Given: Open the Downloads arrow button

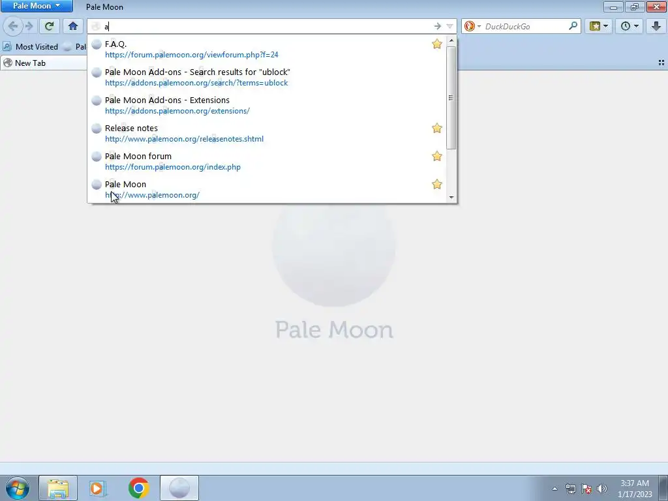Looking at the screenshot, I should (656, 26).
